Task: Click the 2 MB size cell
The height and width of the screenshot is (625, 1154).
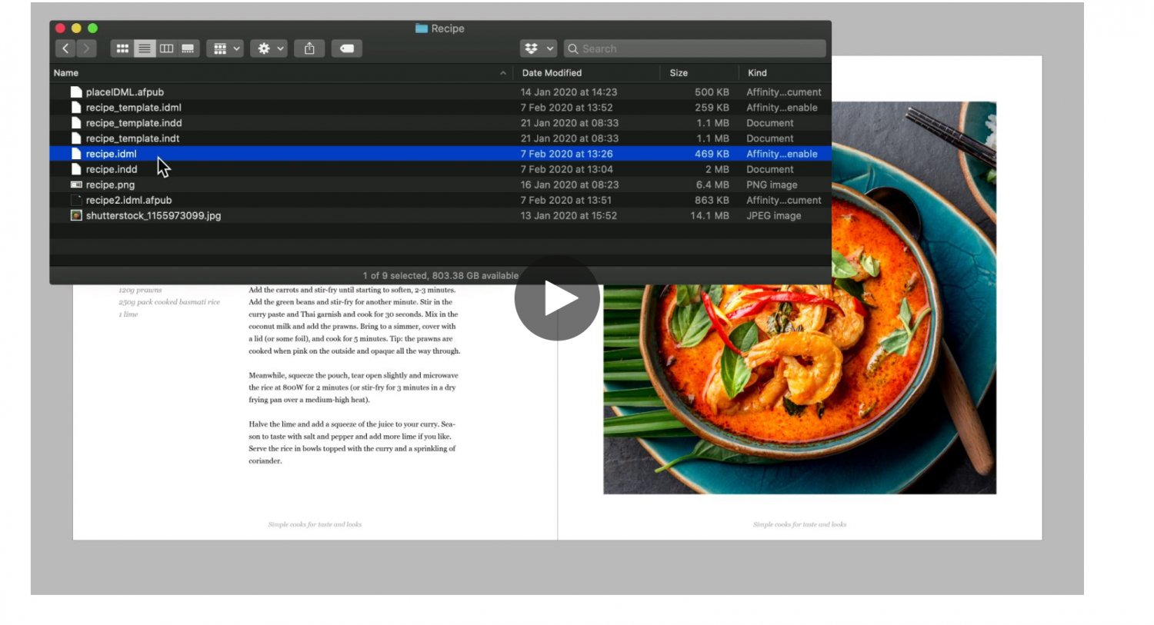Action: (x=717, y=169)
